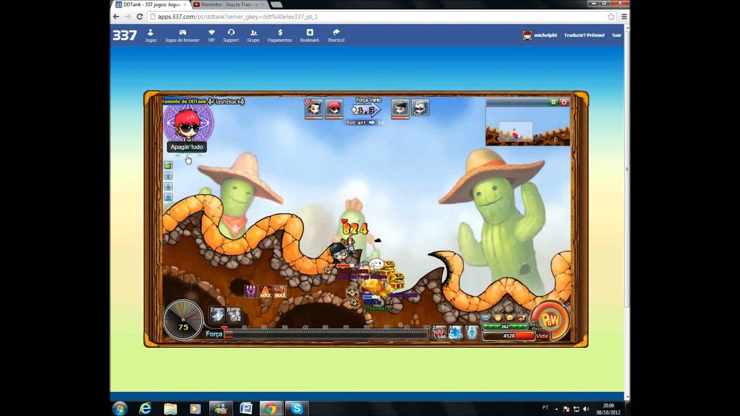Open Internet Explorer from taskbar
Image resolution: width=740 pixels, height=416 pixels.
pyautogui.click(x=145, y=408)
